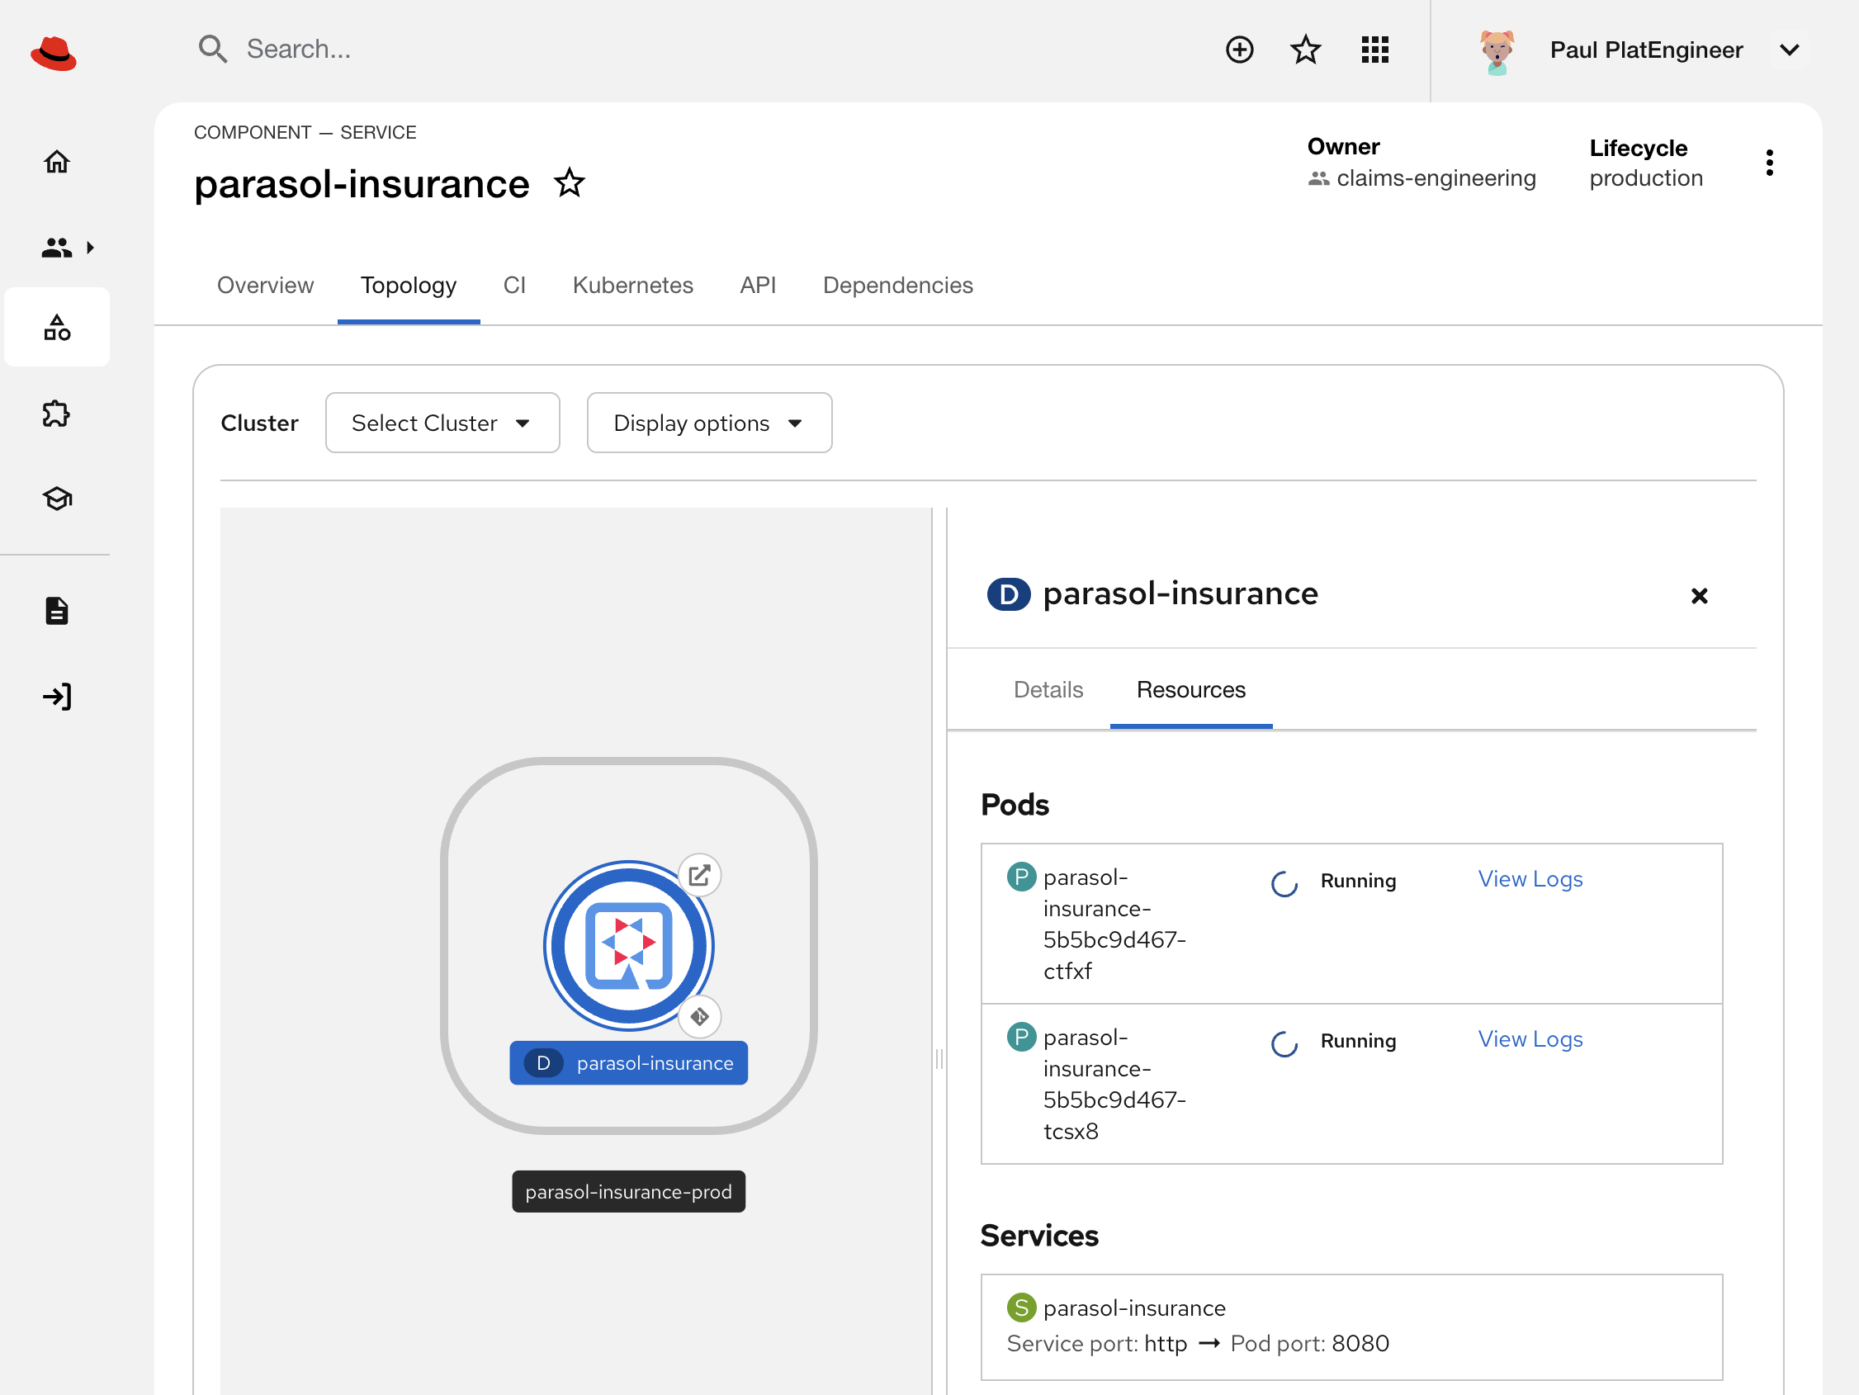Open external URL decorator on topology node
Screen dimensions: 1859x1395
tap(699, 876)
